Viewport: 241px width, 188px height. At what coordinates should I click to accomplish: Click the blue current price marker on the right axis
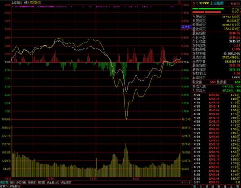point(186,27)
